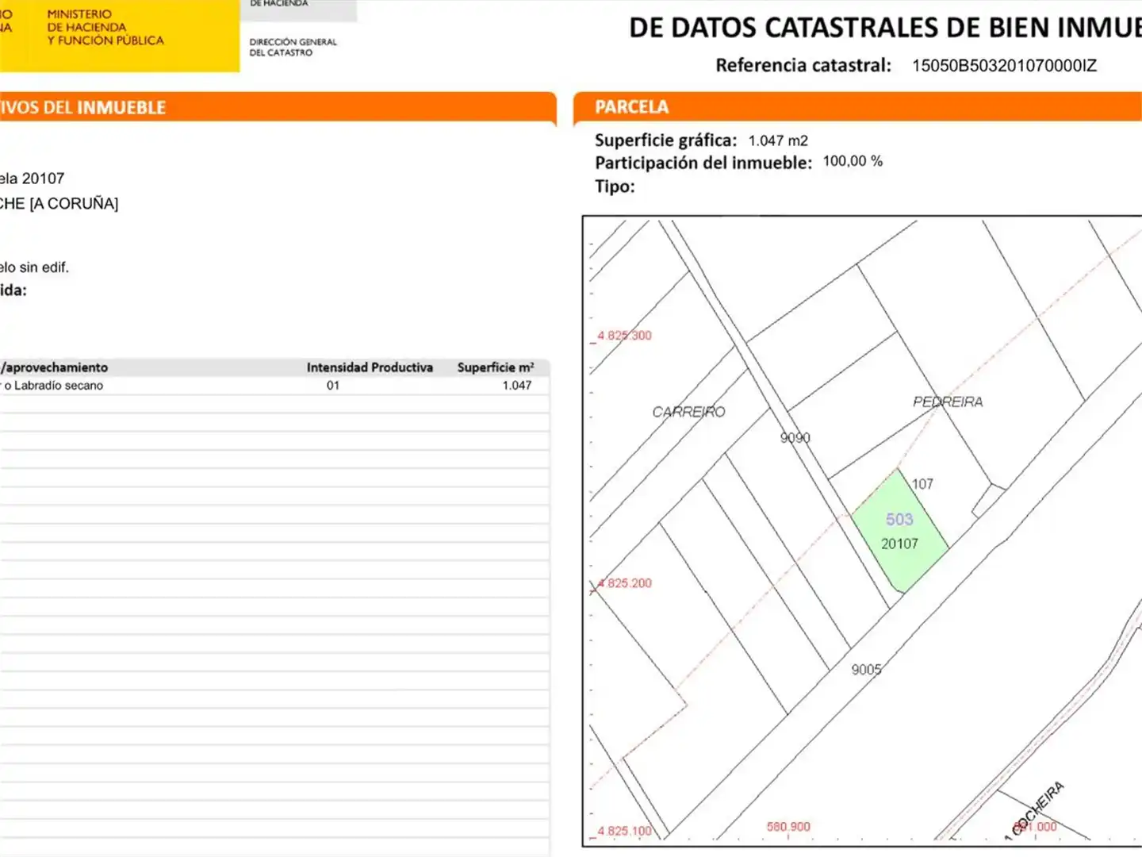Click the 'Referencia catastral:' label
Screen dimensions: 1142x857
(803, 66)
